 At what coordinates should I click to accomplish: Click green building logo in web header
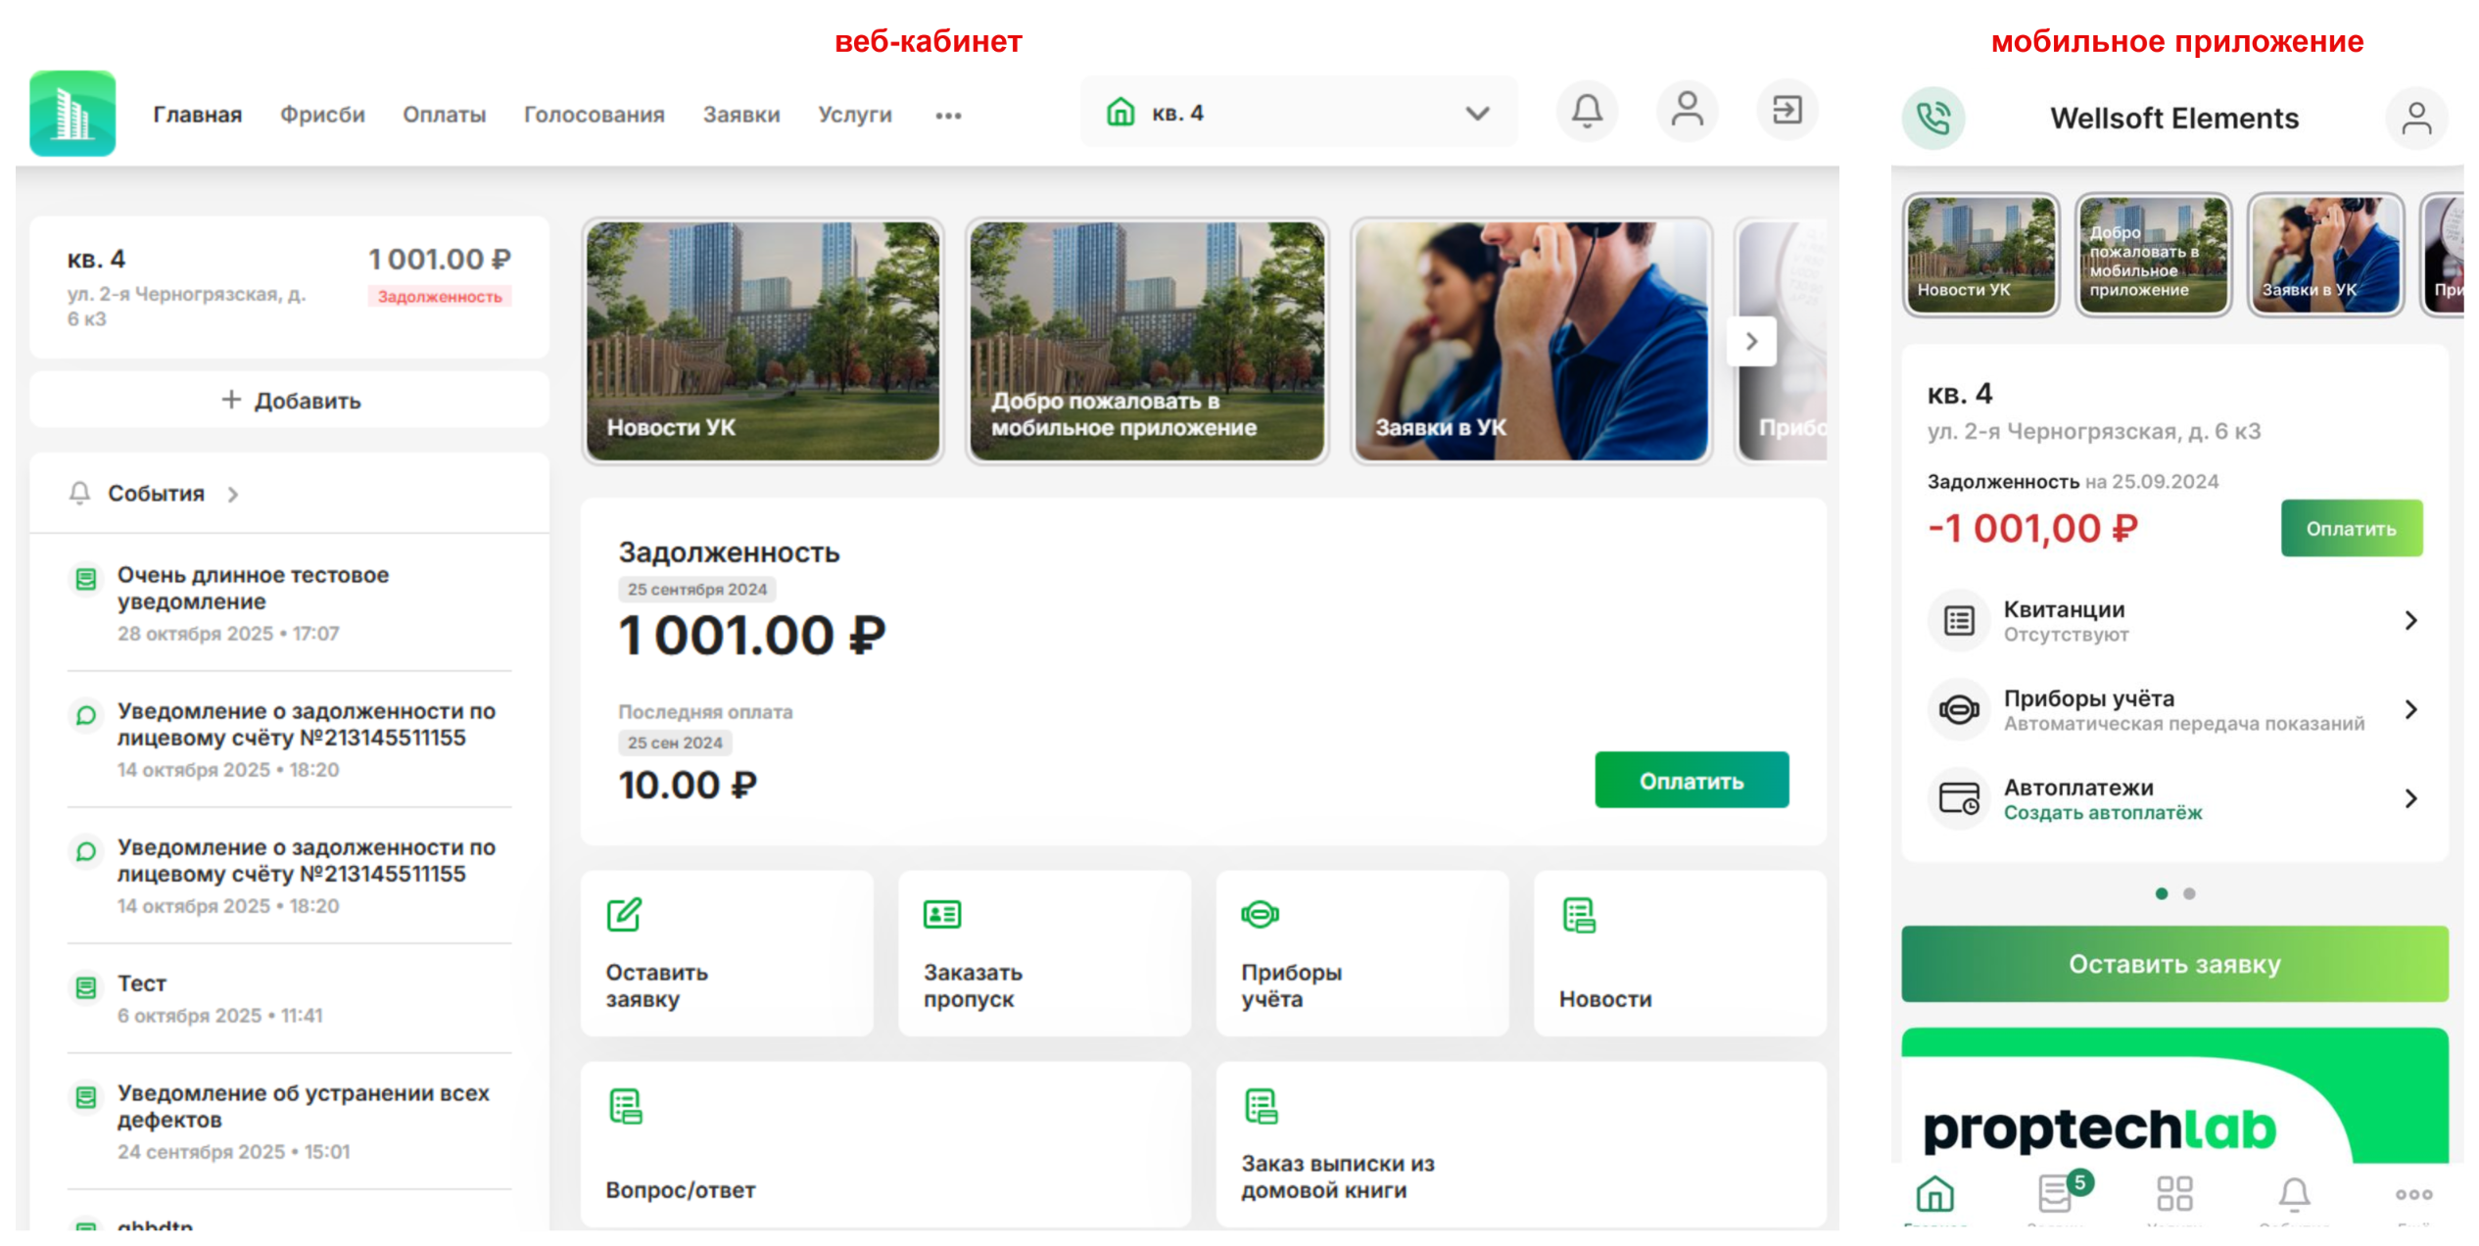(73, 114)
